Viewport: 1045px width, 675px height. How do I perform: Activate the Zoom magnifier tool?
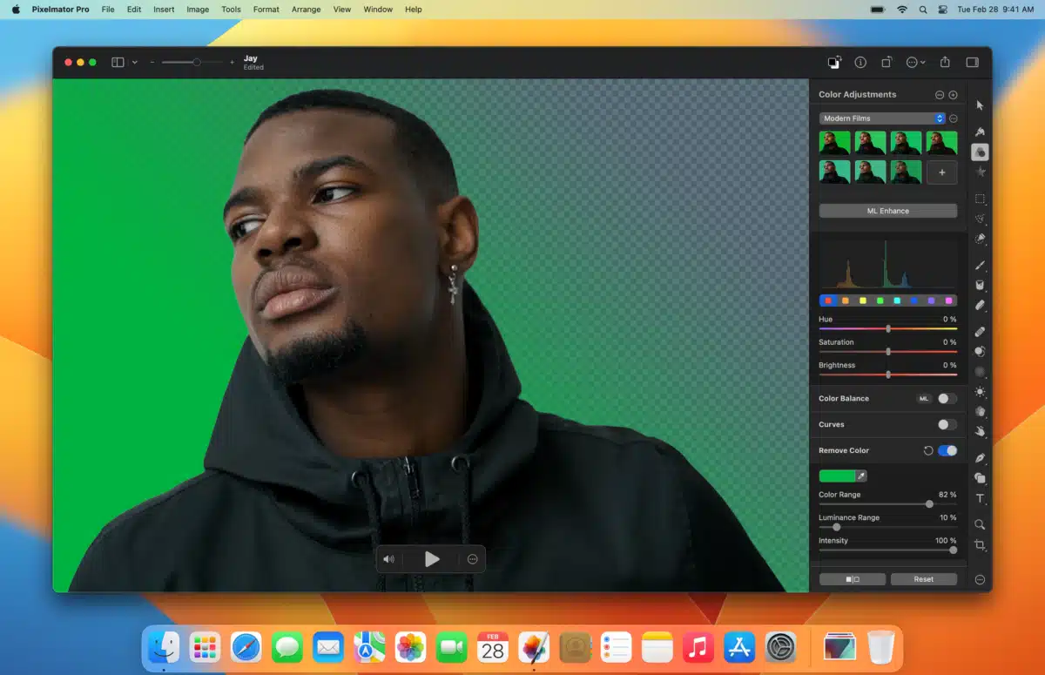pos(980,524)
